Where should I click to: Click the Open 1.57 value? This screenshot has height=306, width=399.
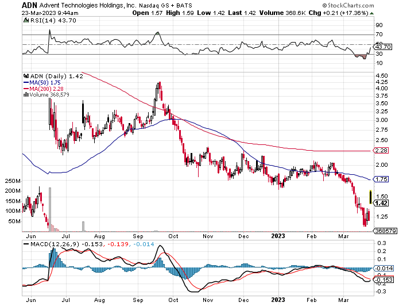pyautogui.click(x=148, y=13)
